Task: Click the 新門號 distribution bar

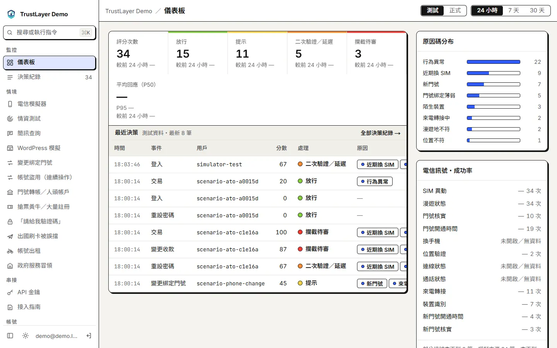Action: pos(493,84)
